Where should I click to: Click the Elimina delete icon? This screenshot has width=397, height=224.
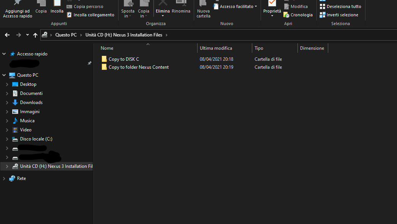click(163, 3)
